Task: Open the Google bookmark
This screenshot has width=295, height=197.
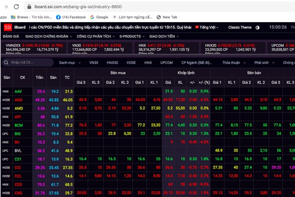Action: click(x=101, y=17)
